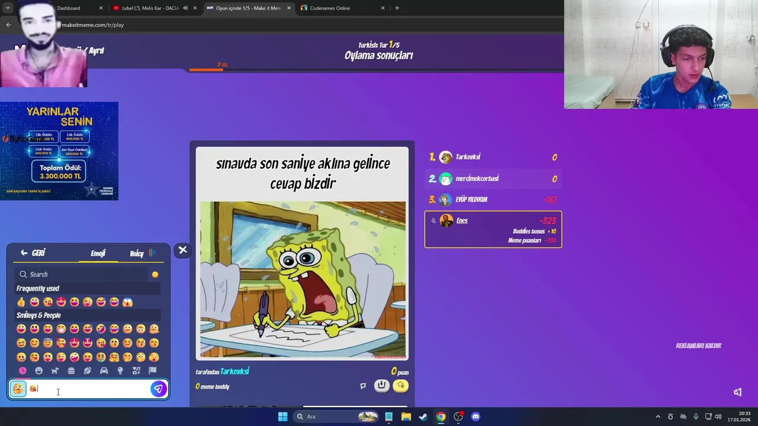Select Tarkovksi row in the scoreboard
758x426 pixels.
tap(493, 157)
